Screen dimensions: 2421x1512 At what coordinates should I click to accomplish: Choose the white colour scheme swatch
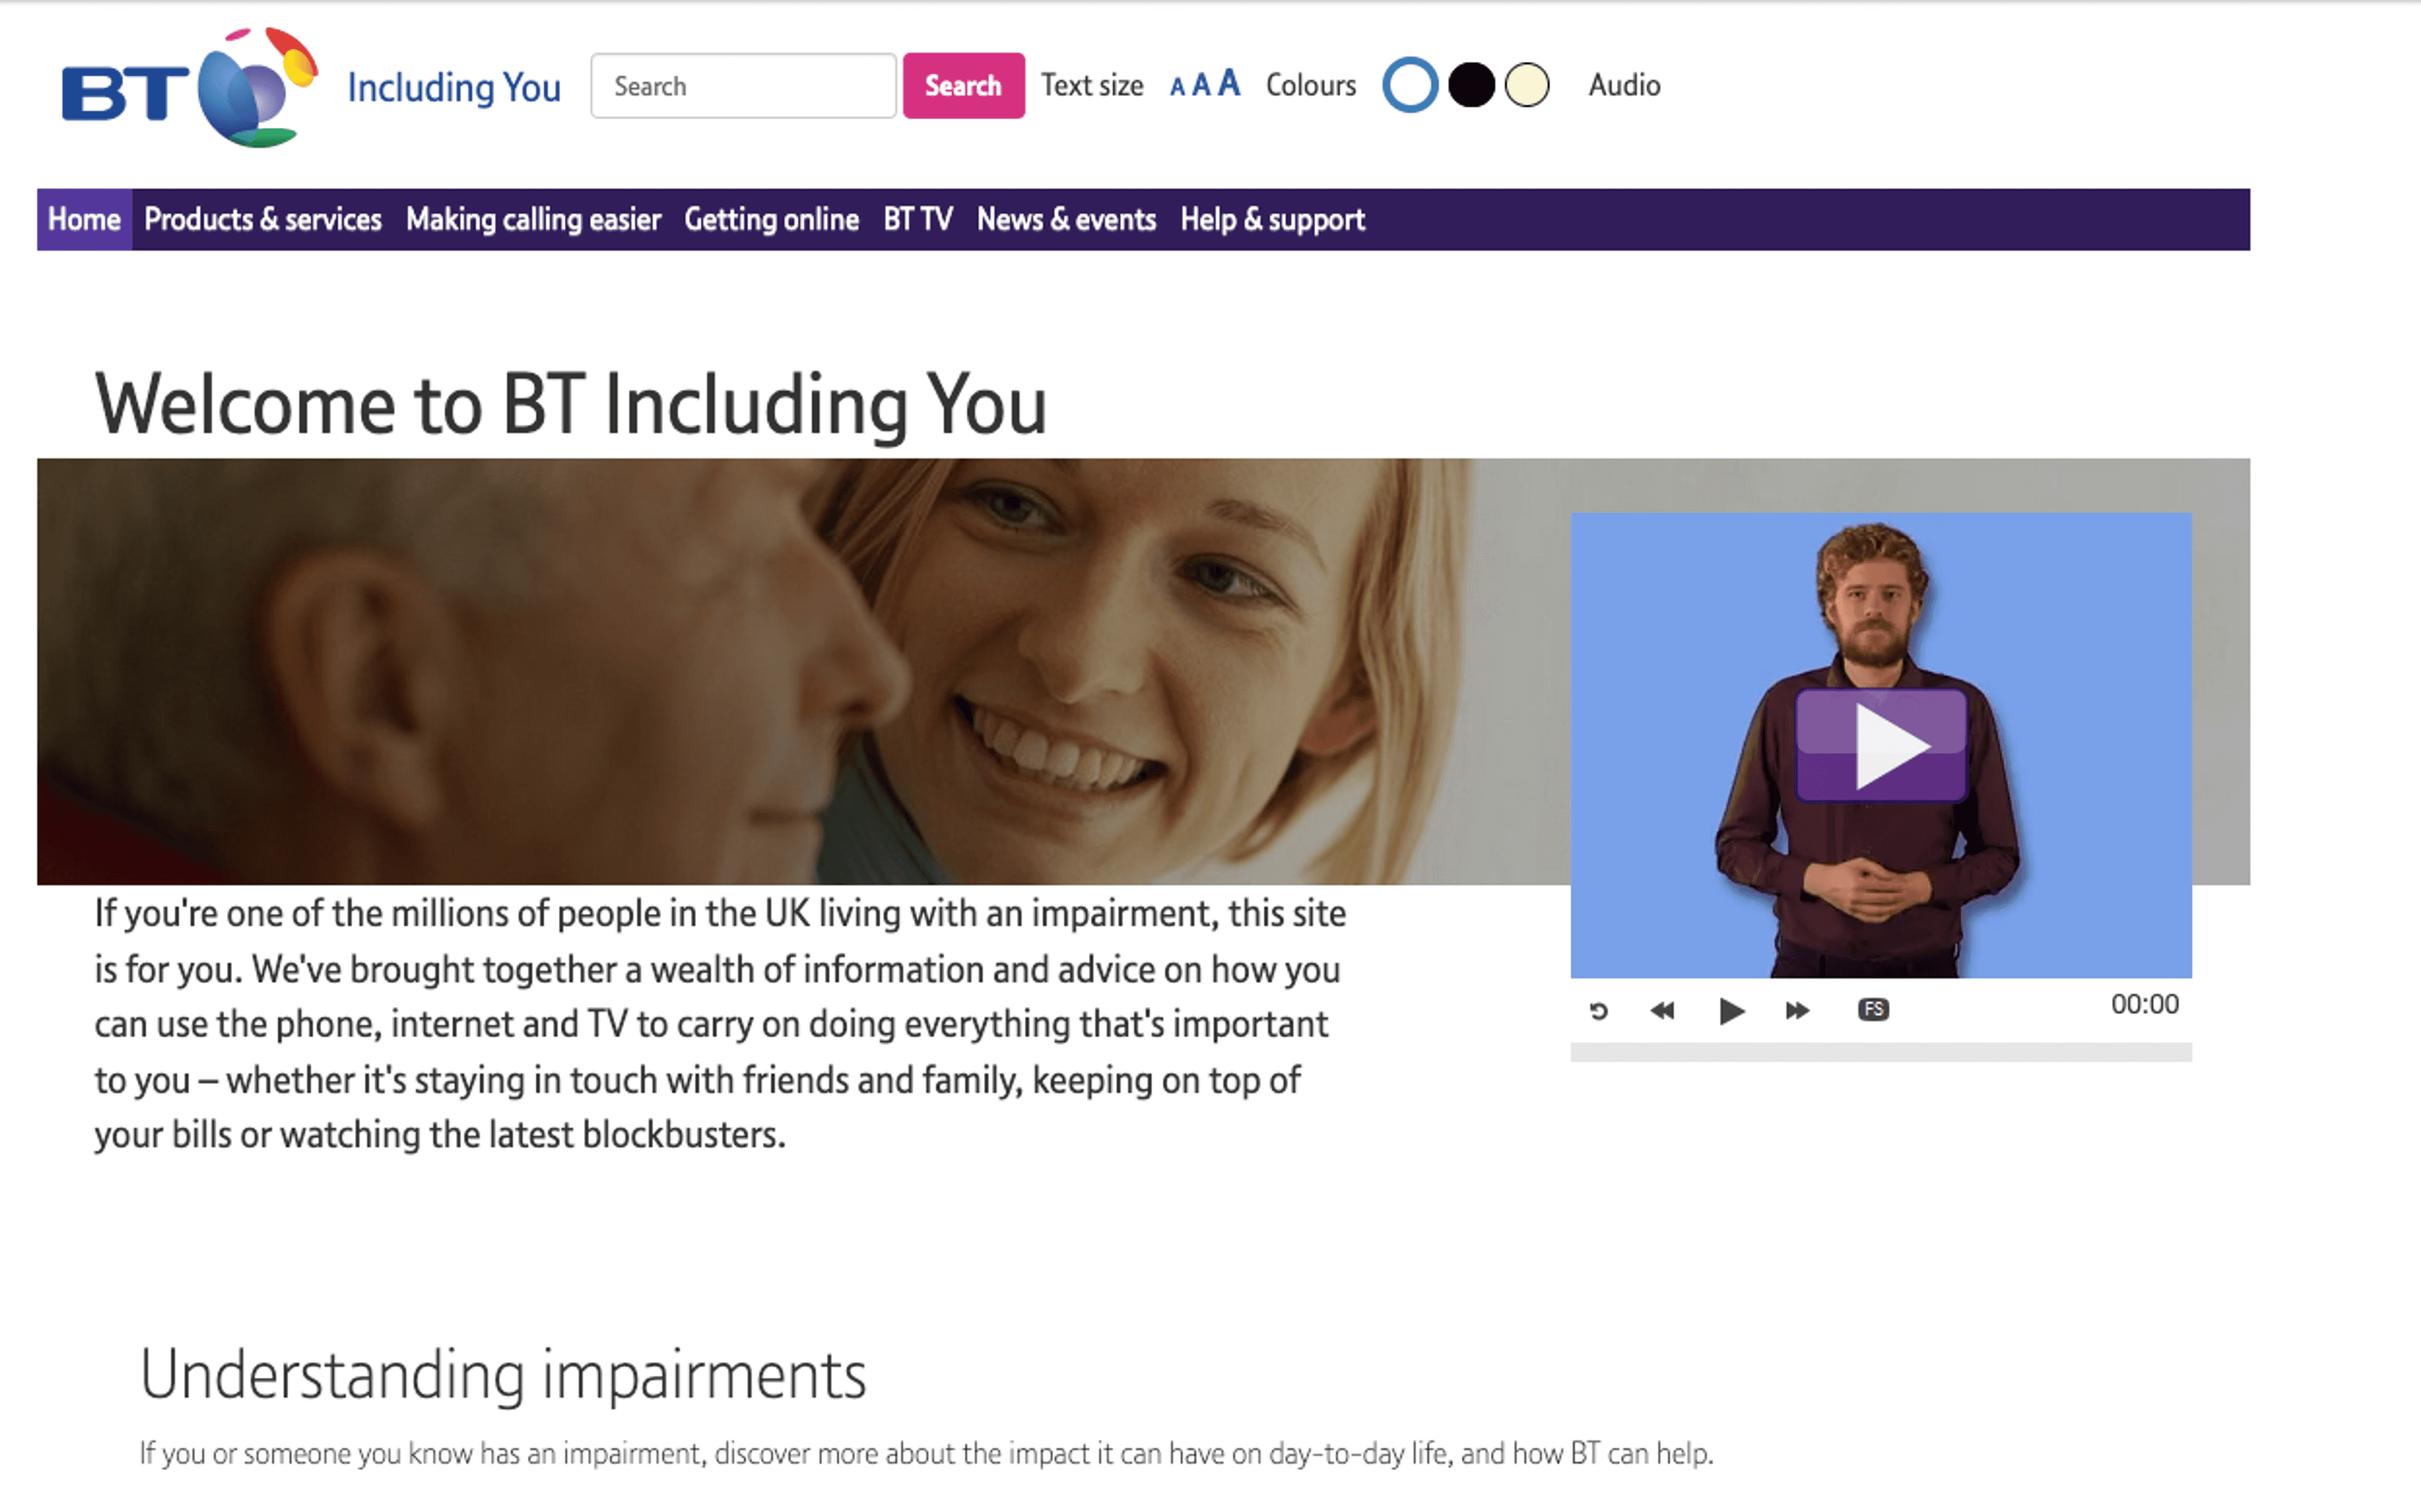coord(1410,85)
